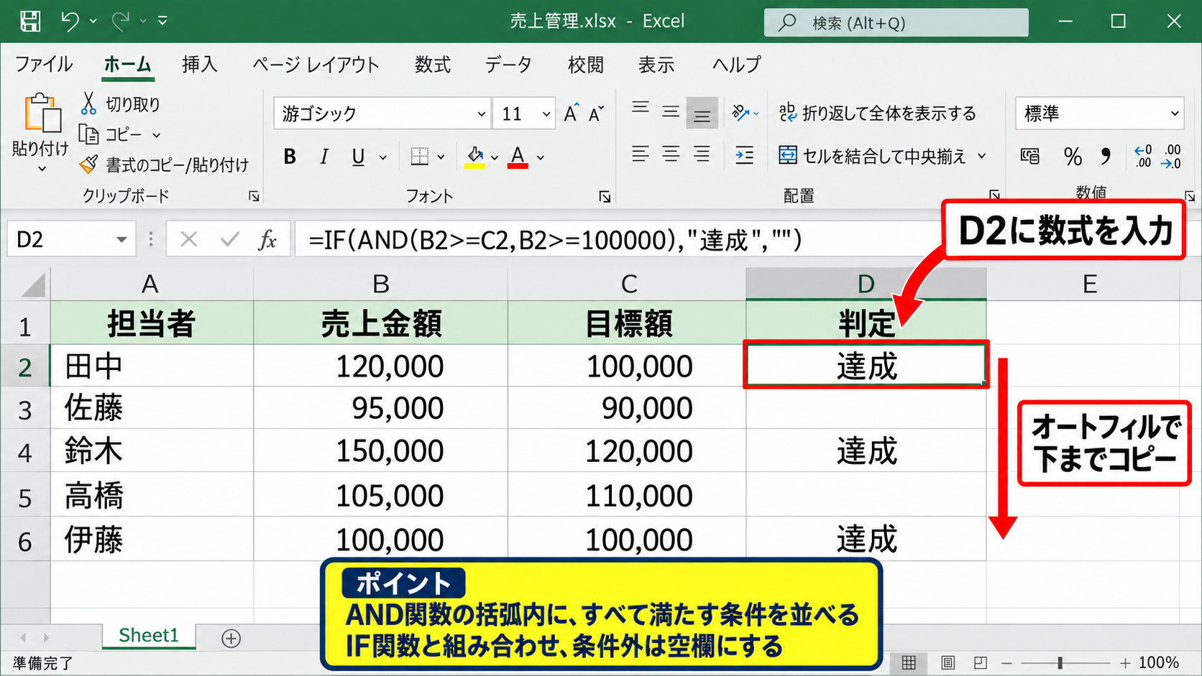
Task: Toggle italic formatting
Action: (324, 157)
